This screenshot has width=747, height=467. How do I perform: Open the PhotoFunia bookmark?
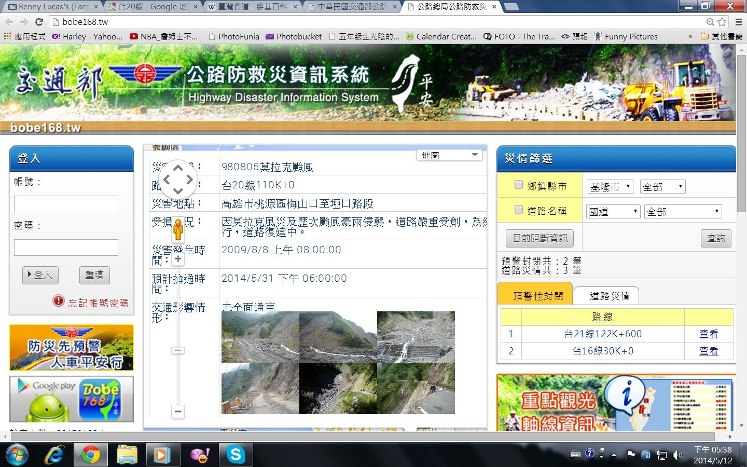233,37
